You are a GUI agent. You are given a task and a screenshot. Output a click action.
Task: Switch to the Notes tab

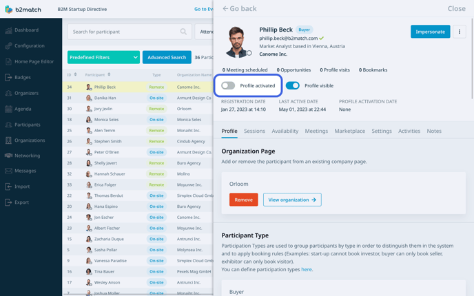tap(434, 131)
